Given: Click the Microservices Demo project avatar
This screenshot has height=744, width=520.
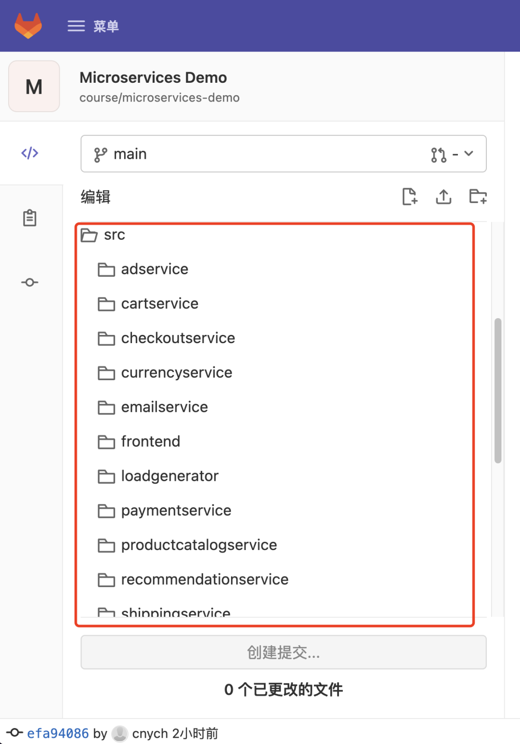Looking at the screenshot, I should pos(34,87).
